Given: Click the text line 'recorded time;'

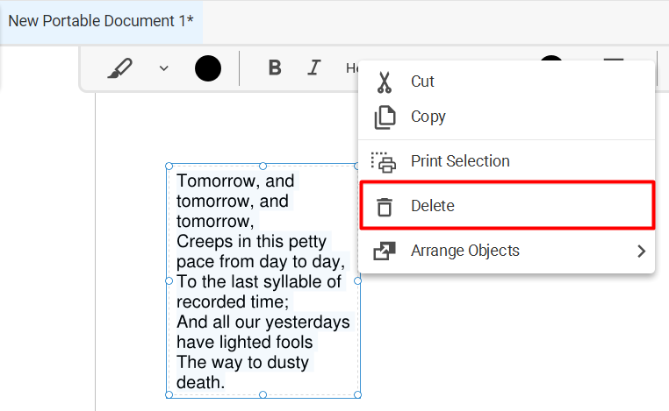Looking at the screenshot, I should point(233,302).
